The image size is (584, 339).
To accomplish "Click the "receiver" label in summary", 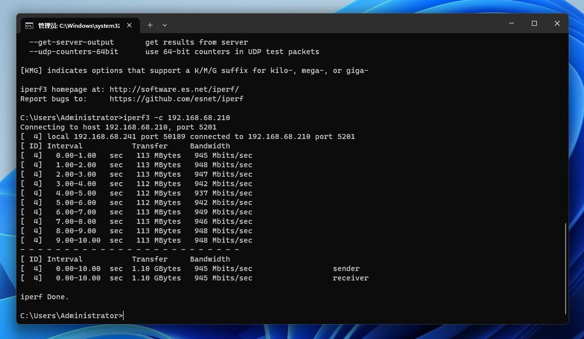I will click(x=350, y=278).
